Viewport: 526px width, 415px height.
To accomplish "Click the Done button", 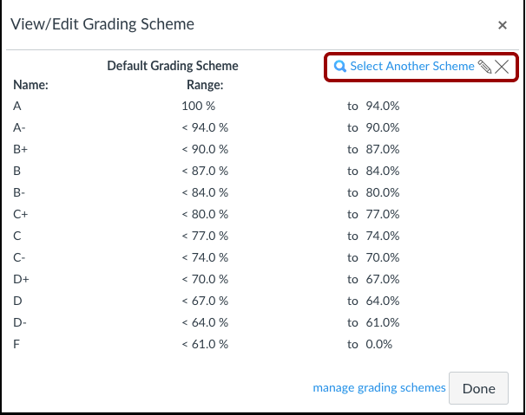I will [x=478, y=388].
